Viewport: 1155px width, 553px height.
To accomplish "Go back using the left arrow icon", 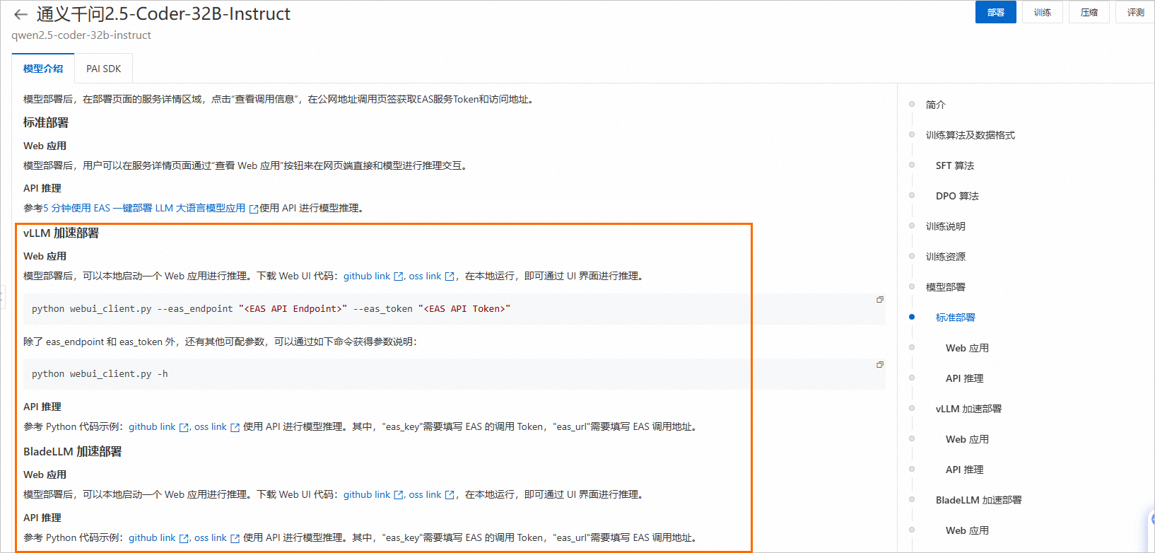I will pos(20,14).
